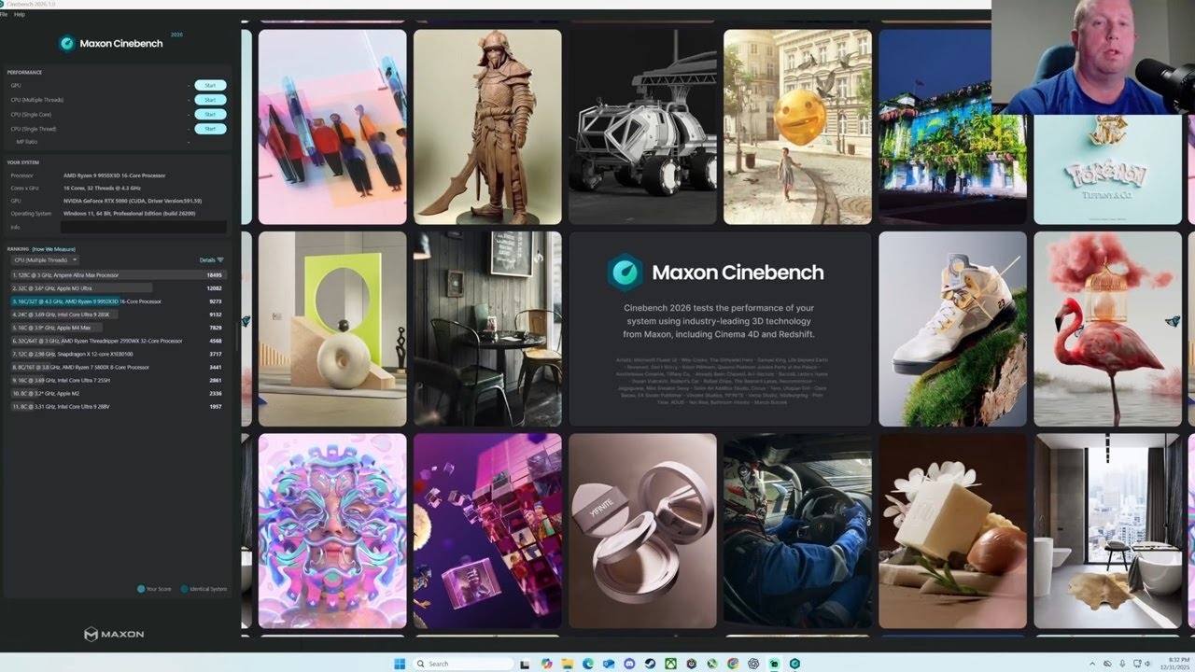Click the NVIDIA GeForce RTX 5090 GPU text
1195x672 pixels.
(x=133, y=201)
